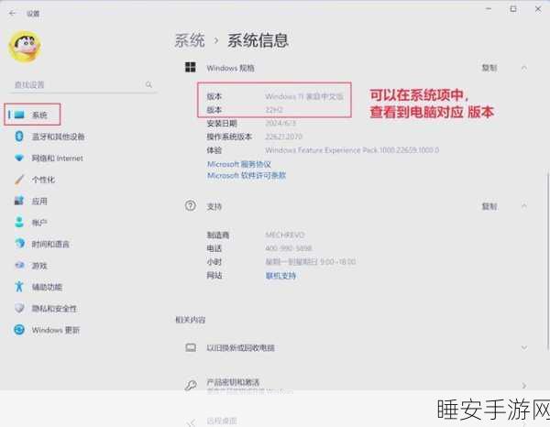Click the apps icon in sidebar
550x427 pixels.
pos(19,201)
